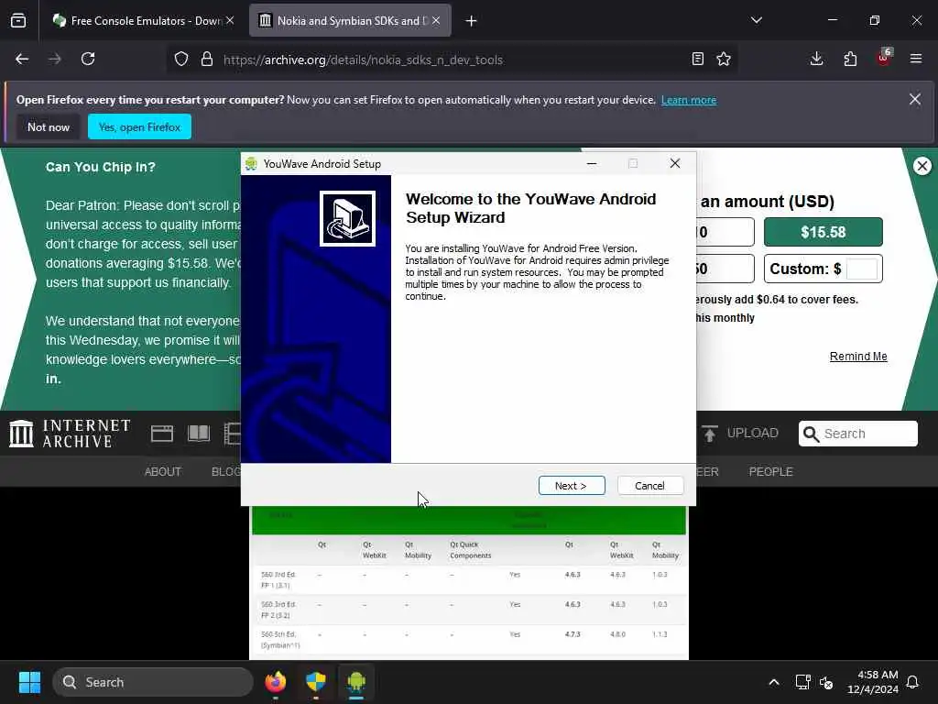Click the UPLOAD button on Internet Archive

coord(740,434)
